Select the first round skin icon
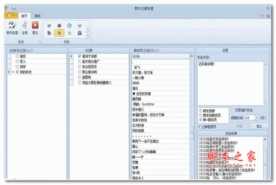 point(49,26)
